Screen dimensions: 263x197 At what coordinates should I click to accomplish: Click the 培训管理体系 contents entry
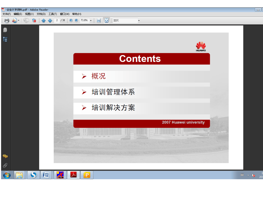(x=113, y=92)
